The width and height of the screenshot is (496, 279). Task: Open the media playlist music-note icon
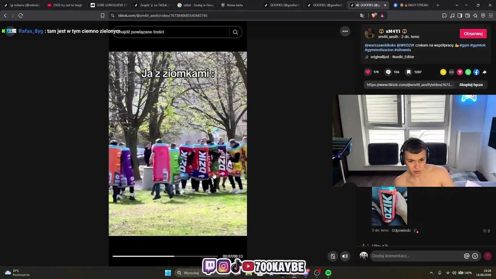452,15
